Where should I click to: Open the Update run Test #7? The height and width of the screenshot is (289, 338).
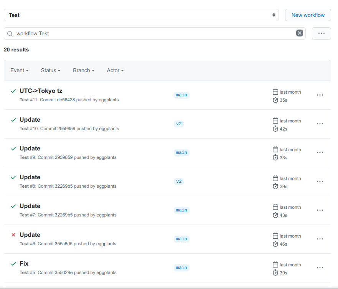[30, 206]
